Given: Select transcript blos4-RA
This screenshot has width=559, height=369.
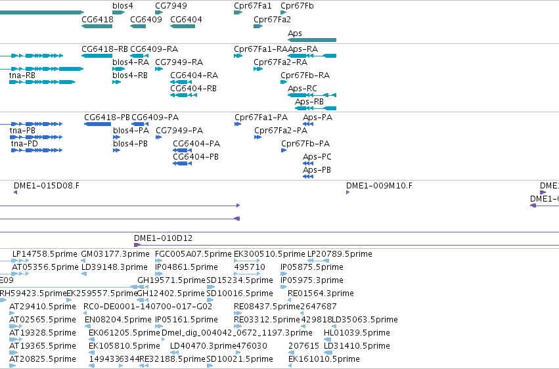Looking at the screenshot, I should point(131,62).
